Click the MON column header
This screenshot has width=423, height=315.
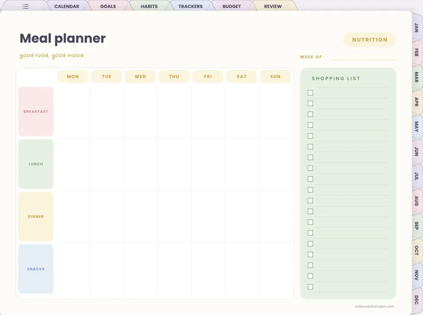[73, 77]
